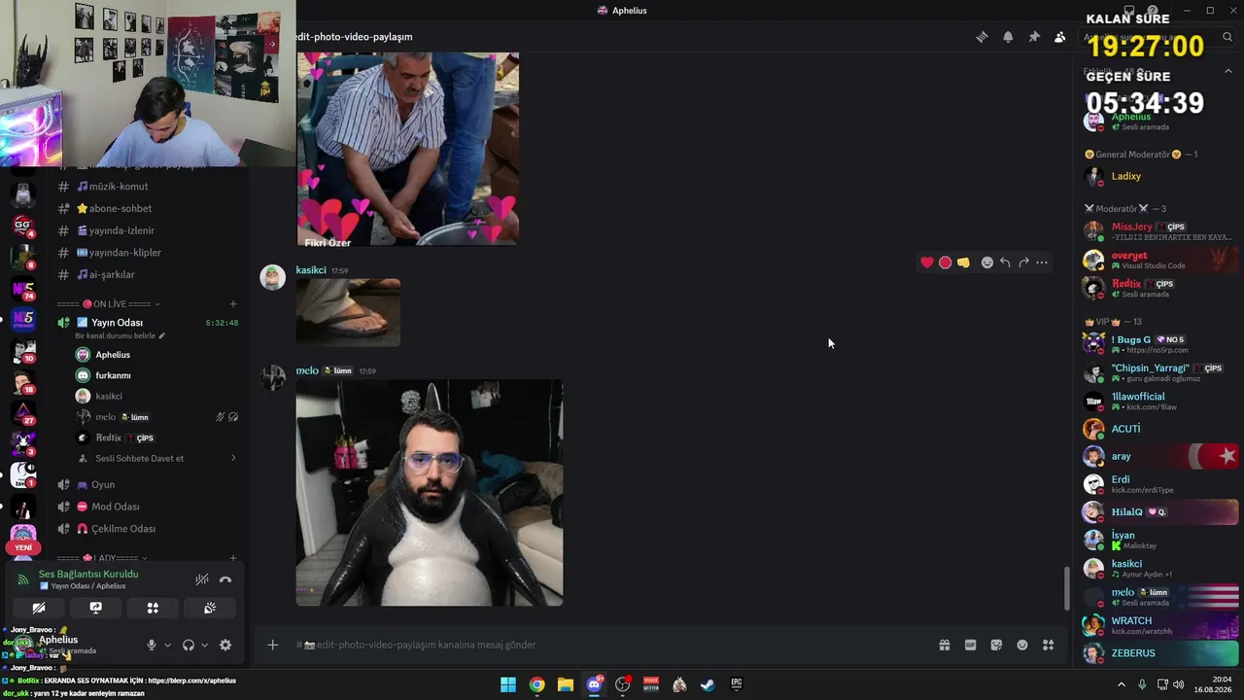
Task: Expand the invite to voice chevron
Action: pyautogui.click(x=233, y=458)
